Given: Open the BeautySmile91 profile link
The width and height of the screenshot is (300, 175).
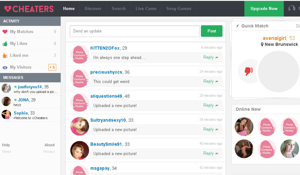Looking at the screenshot, I should pos(106,144).
